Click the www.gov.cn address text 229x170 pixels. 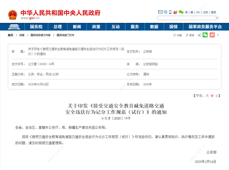coord(30,18)
